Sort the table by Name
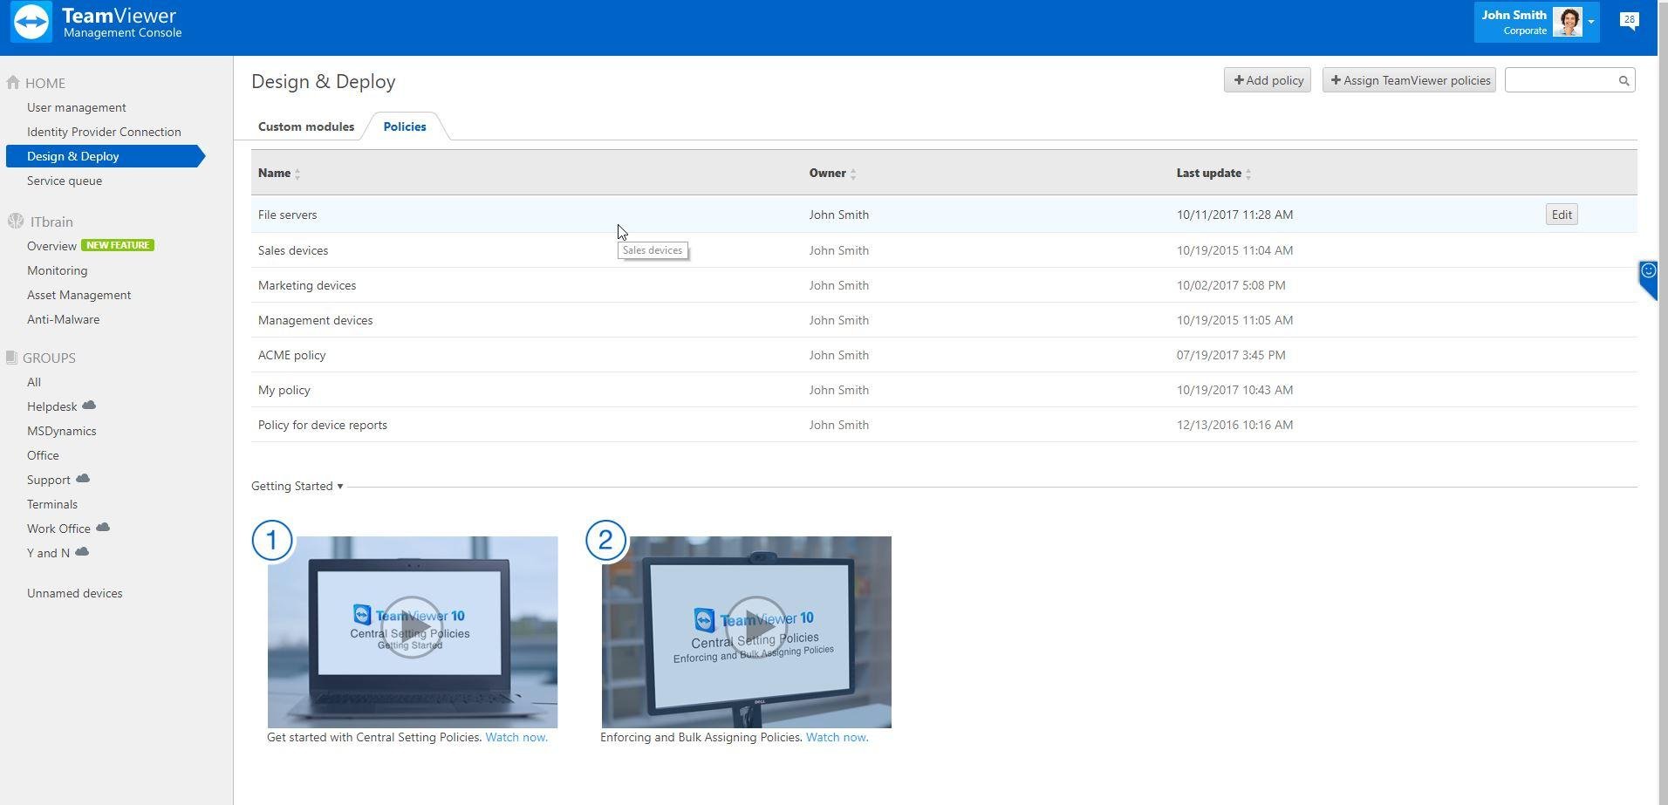The image size is (1668, 805). [x=279, y=173]
